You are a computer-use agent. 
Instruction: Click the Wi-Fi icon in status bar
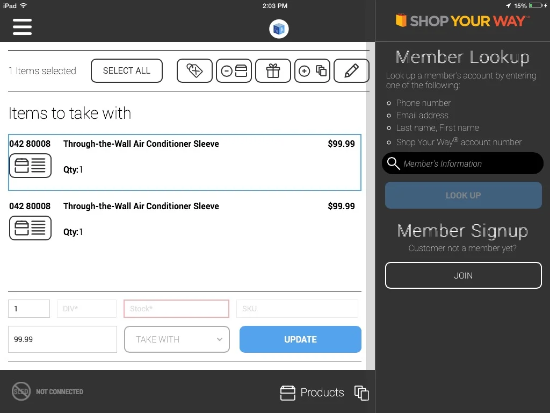24,5
